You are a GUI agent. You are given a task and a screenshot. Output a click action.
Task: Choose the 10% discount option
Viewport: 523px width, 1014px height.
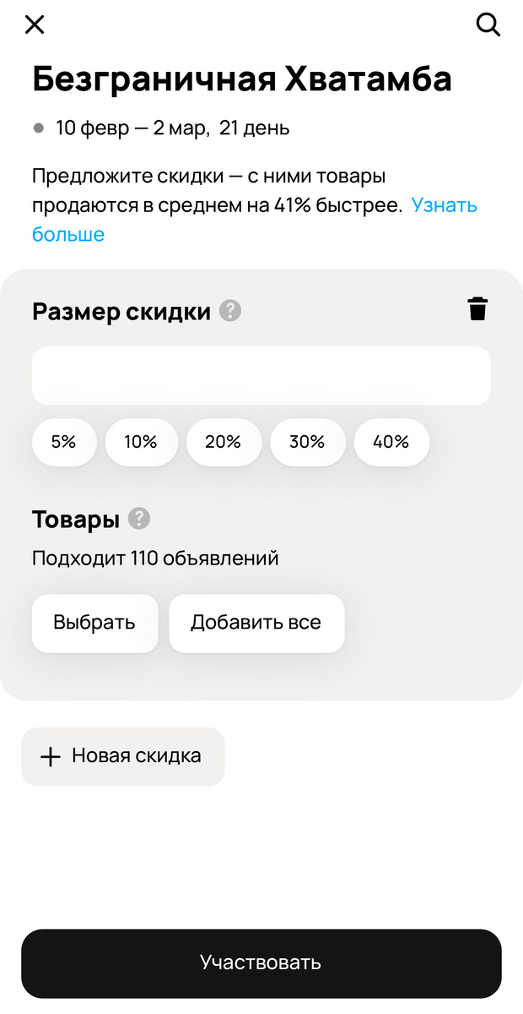point(141,442)
